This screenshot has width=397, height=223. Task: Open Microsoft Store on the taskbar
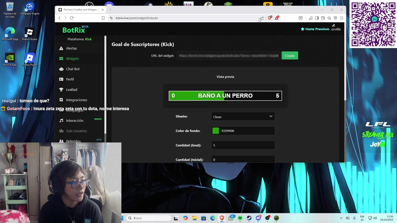[203, 218]
